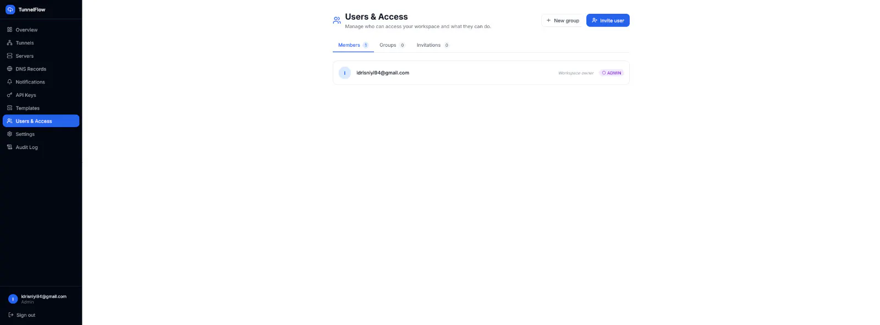Image resolution: width=880 pixels, height=325 pixels.
Task: Click the Audit Log scroll icon
Action: click(x=9, y=147)
